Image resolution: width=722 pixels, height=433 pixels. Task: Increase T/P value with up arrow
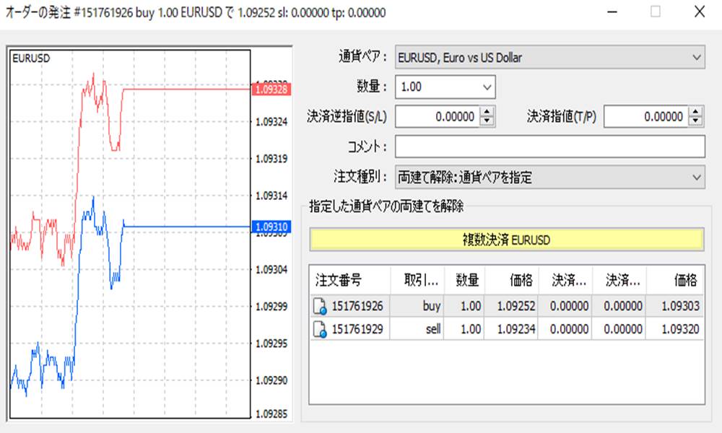click(695, 112)
